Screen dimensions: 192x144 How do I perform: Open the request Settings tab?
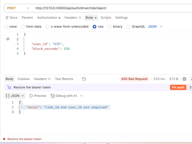tap(121, 18)
